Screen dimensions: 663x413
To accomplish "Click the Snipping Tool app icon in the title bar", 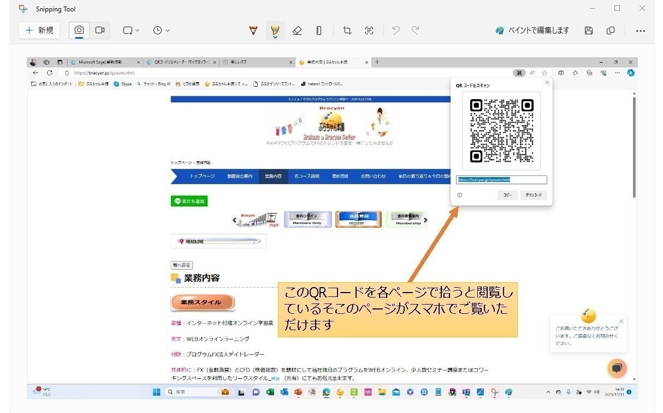I will tap(23, 9).
